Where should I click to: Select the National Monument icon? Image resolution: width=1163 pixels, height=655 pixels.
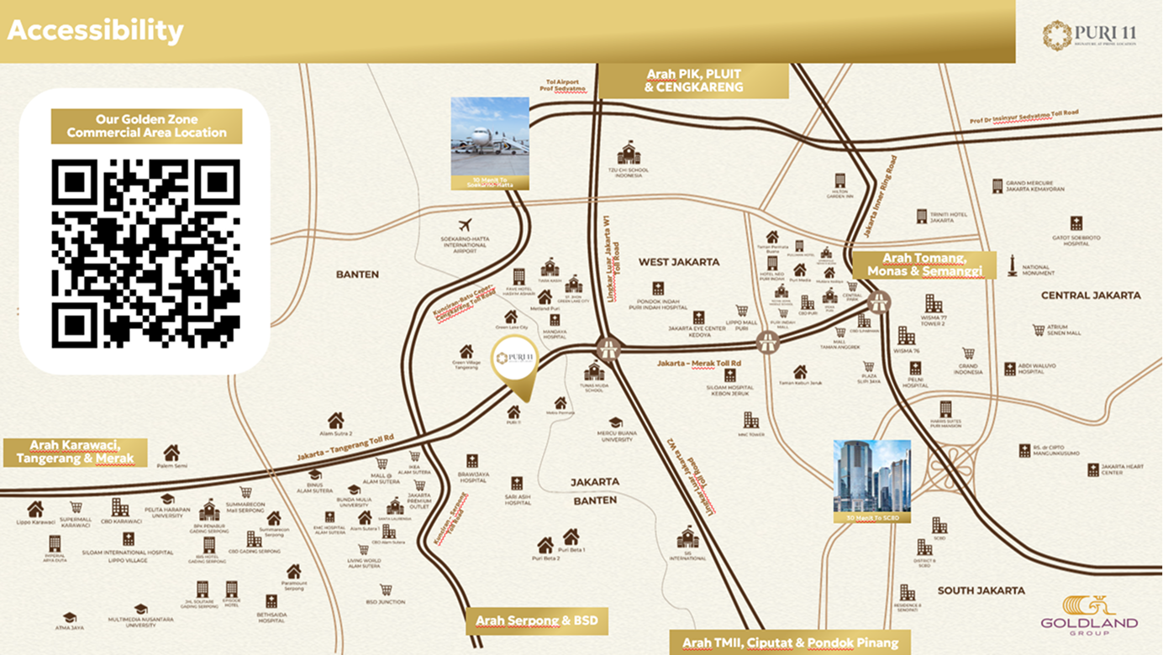click(x=1013, y=254)
